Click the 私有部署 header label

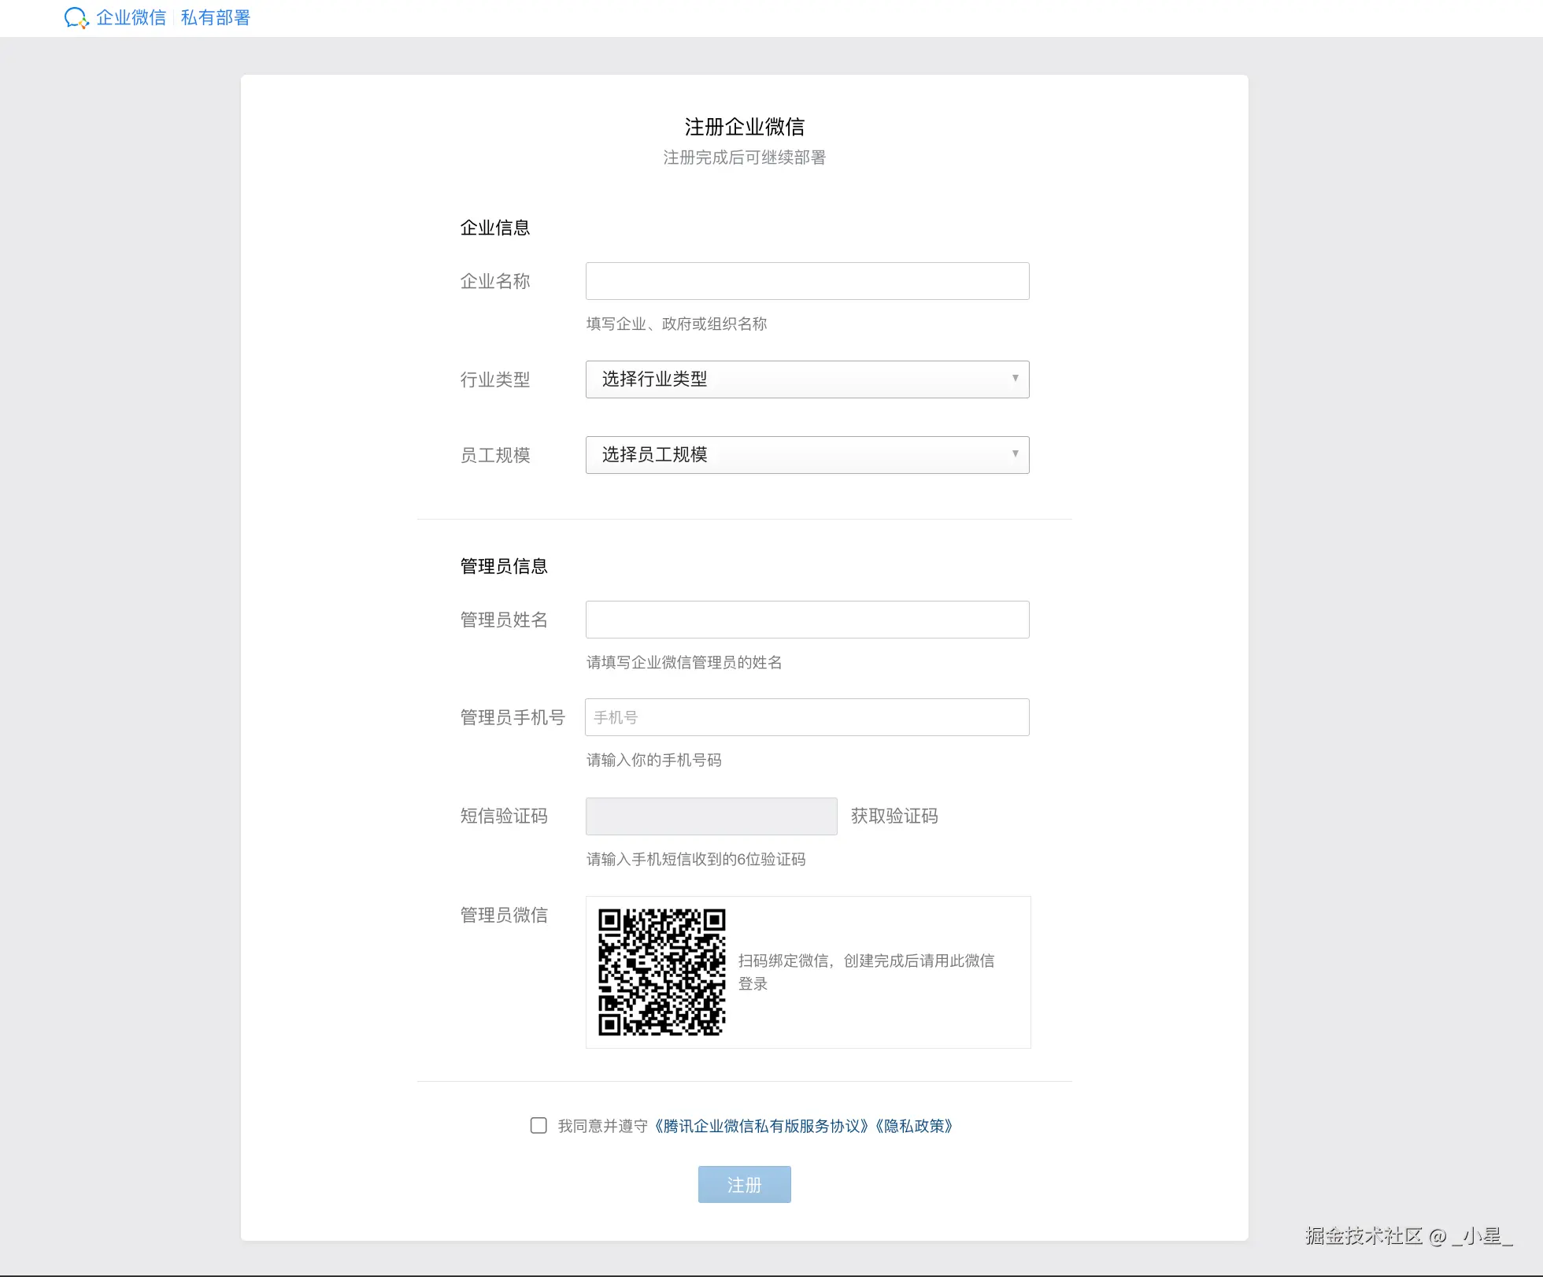pyautogui.click(x=215, y=17)
